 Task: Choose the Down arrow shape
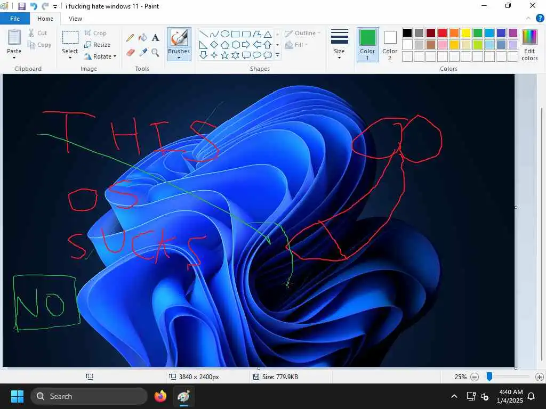pos(203,55)
